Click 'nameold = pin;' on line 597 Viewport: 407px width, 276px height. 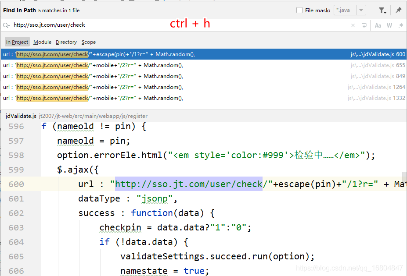(94, 141)
